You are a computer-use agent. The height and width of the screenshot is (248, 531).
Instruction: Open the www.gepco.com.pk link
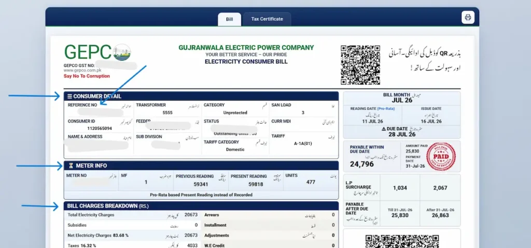(82, 71)
